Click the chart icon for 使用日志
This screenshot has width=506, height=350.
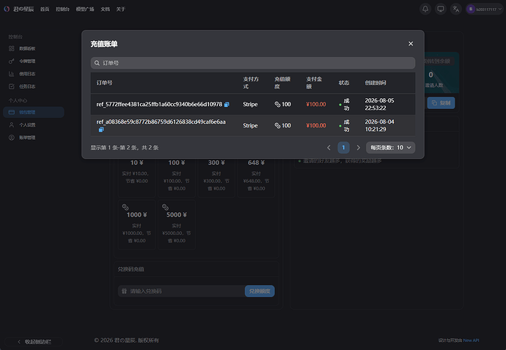point(12,74)
